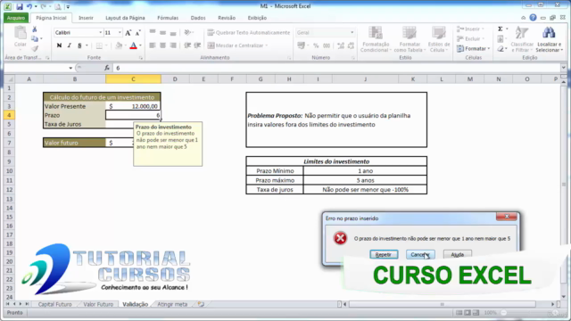This screenshot has height=321, width=571.
Task: Click the text orientation icon
Action: pos(187,33)
